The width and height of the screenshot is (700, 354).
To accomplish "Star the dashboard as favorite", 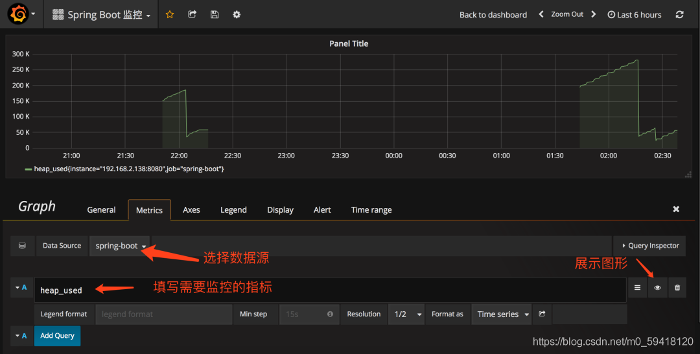I will [x=170, y=14].
